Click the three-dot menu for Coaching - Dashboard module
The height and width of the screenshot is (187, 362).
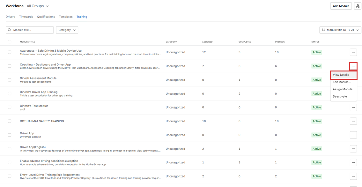tap(353, 66)
